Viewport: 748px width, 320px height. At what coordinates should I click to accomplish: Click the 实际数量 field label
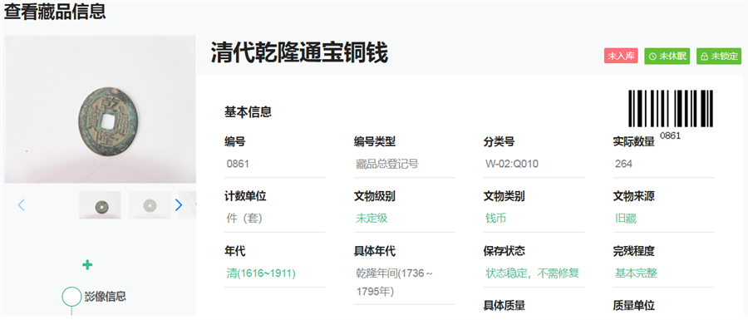(x=633, y=141)
